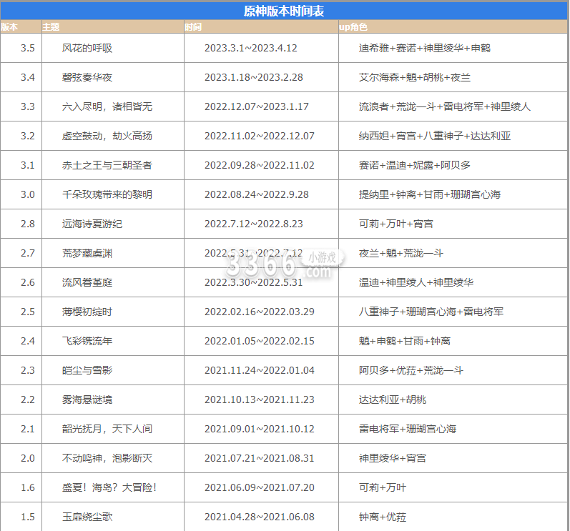The width and height of the screenshot is (570, 531).
Task: Click date 2021.11.24~2022.01.04
Action: 260,370
